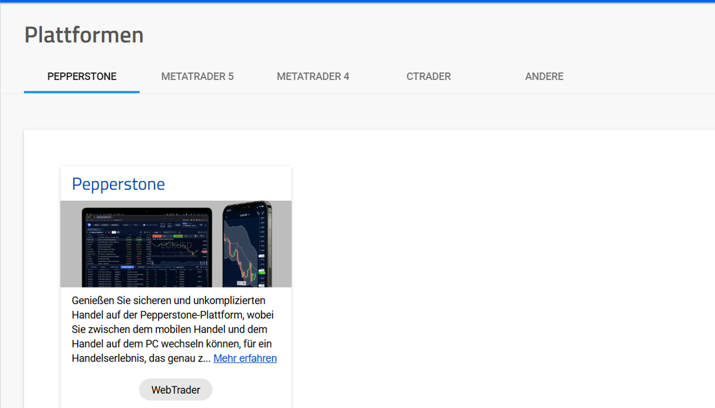Go to the CTRADER tab
The width and height of the screenshot is (715, 408).
click(x=428, y=76)
